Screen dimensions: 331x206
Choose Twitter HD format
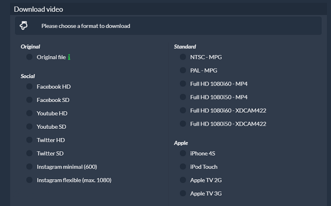[x=29, y=140]
